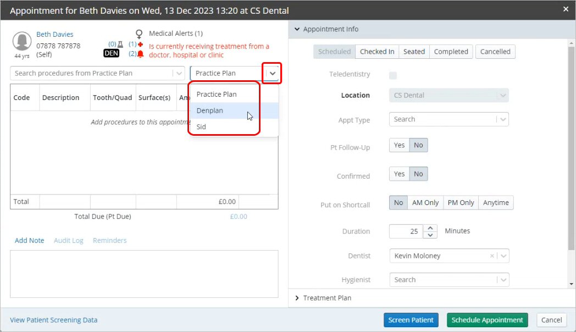Switch to the Audit Log tab
Image resolution: width=576 pixels, height=332 pixels.
click(x=68, y=240)
